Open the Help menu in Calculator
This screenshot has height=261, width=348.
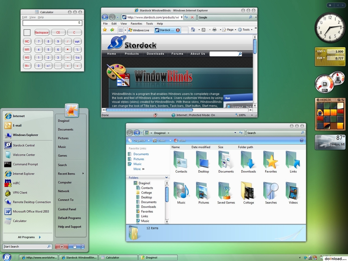click(40, 17)
